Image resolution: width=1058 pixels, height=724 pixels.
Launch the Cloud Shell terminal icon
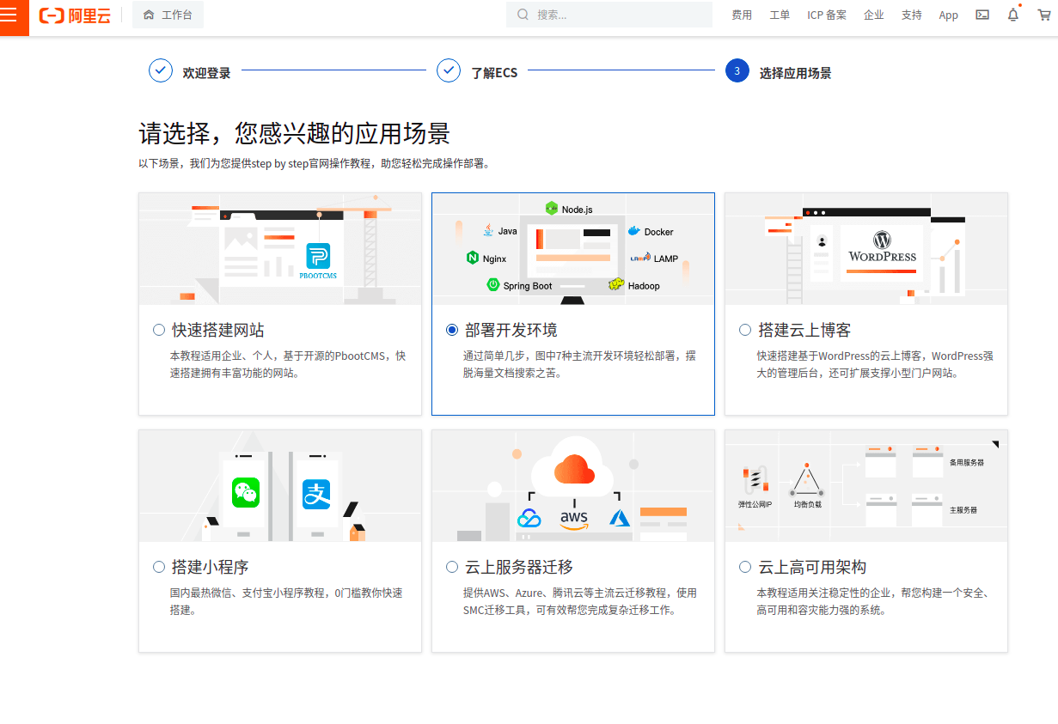982,15
